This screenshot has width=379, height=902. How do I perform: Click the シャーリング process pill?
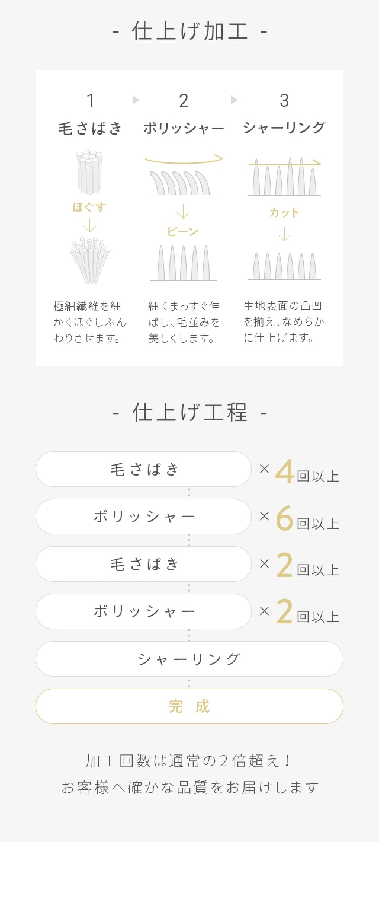coord(189,659)
